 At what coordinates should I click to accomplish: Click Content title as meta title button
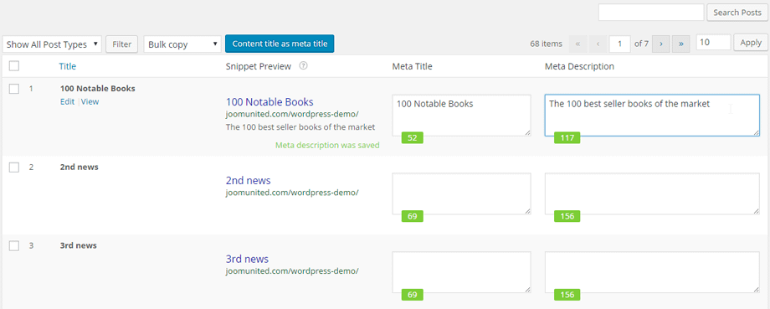tap(280, 44)
